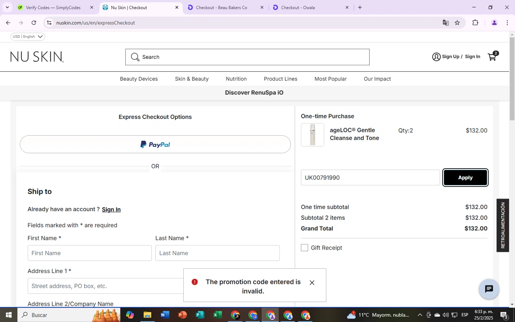
Task: Show hidden system tray icons
Action: point(420,315)
